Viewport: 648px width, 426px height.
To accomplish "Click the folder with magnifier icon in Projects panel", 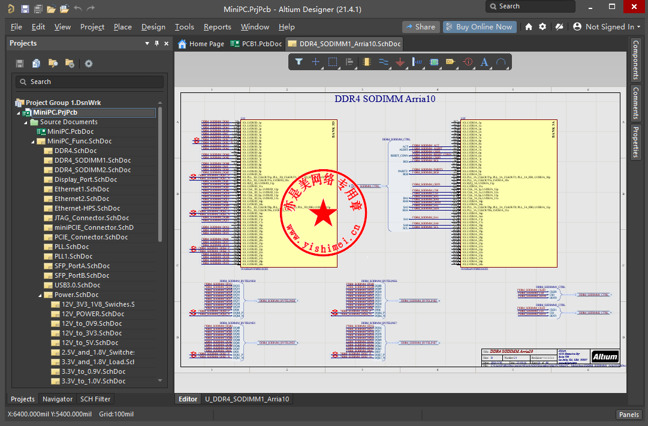I will point(53,63).
